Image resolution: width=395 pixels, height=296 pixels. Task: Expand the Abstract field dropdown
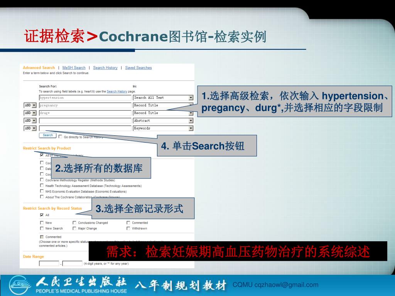point(191,121)
